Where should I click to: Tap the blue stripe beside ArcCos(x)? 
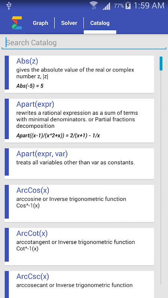(7, 202)
